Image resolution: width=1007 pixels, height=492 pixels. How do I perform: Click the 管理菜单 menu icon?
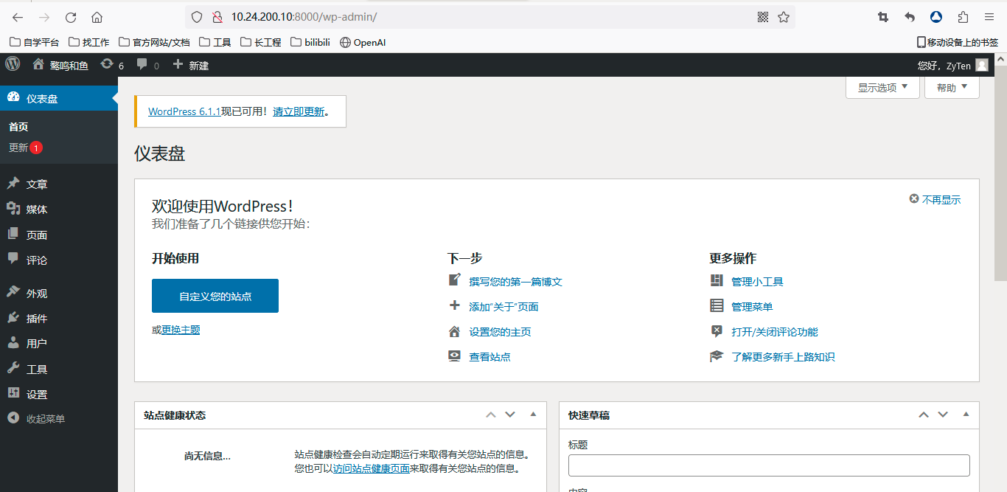pos(717,306)
